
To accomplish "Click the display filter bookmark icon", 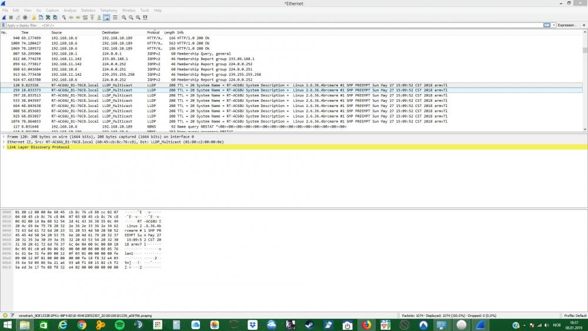I will [x=4, y=25].
